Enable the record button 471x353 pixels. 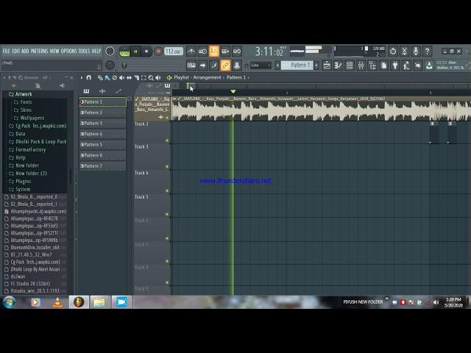pos(158,51)
